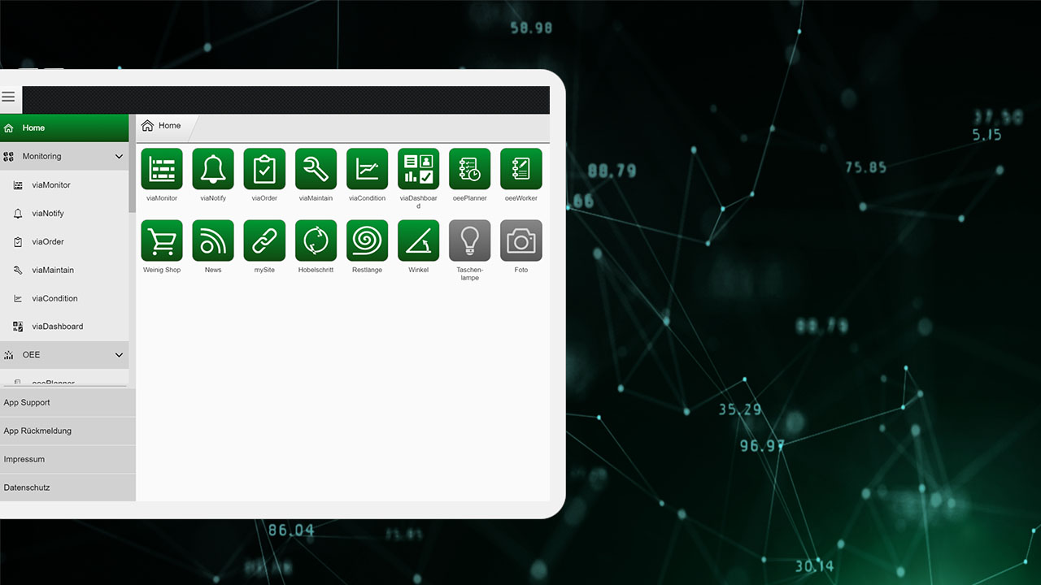Screen dimensions: 1041x585
Task: Open App Rückmeldung
Action: (x=68, y=431)
